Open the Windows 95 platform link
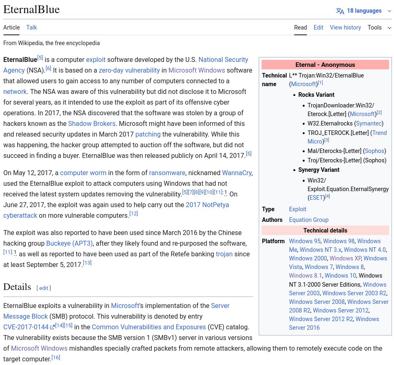The height and width of the screenshot is (365, 394). 305,241
